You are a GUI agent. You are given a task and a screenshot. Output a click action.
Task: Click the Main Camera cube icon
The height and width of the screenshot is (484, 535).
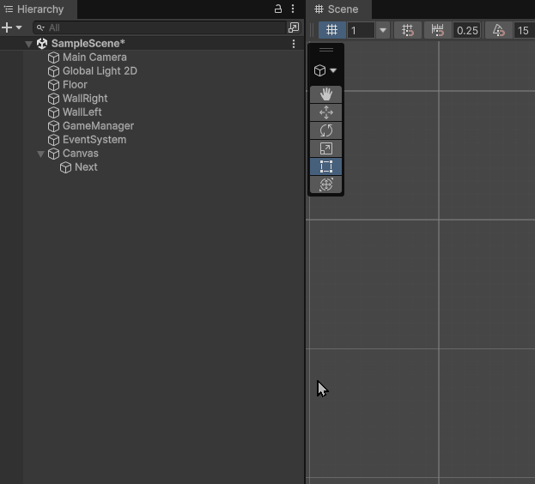click(53, 57)
